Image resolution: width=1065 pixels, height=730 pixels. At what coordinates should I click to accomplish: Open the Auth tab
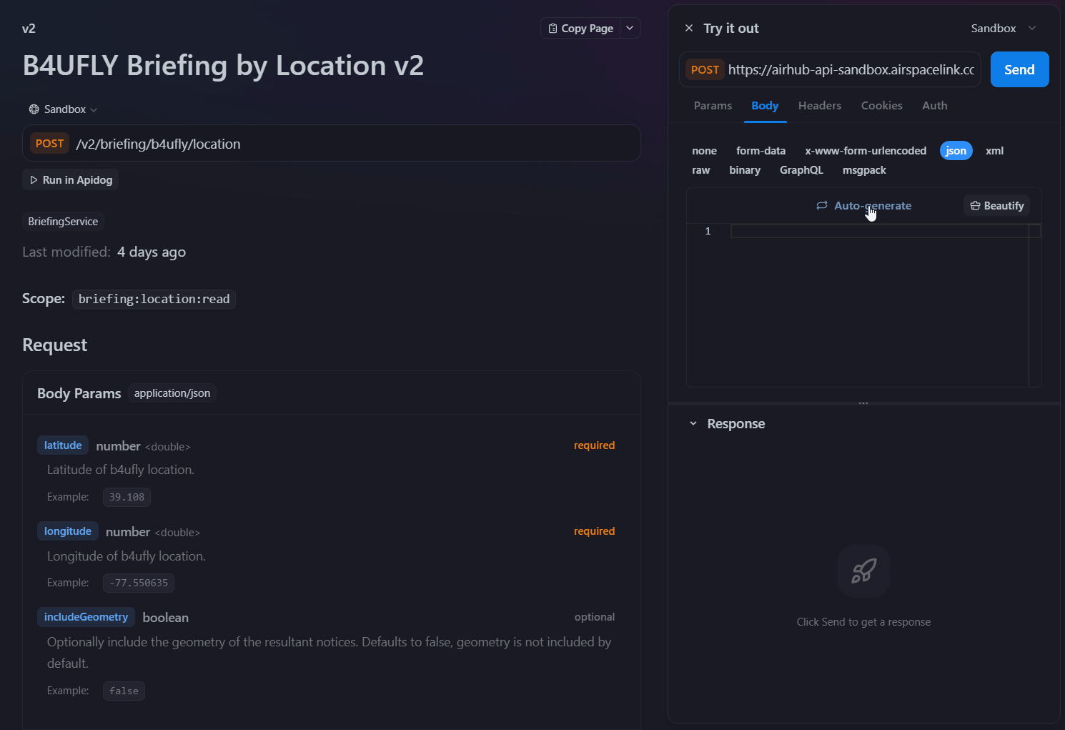coord(934,105)
